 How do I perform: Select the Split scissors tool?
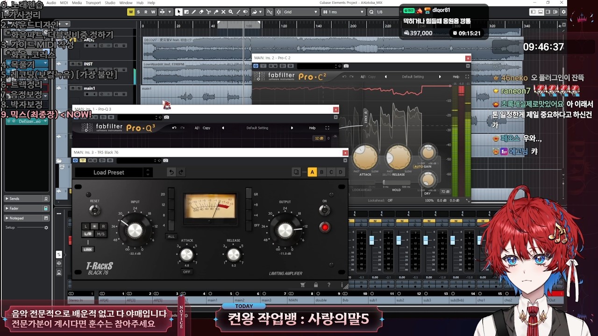click(208, 12)
